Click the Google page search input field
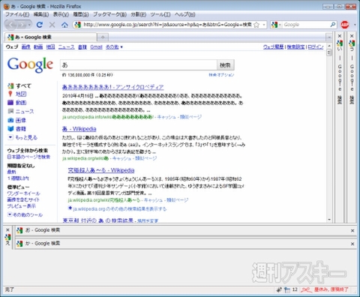 point(139,65)
